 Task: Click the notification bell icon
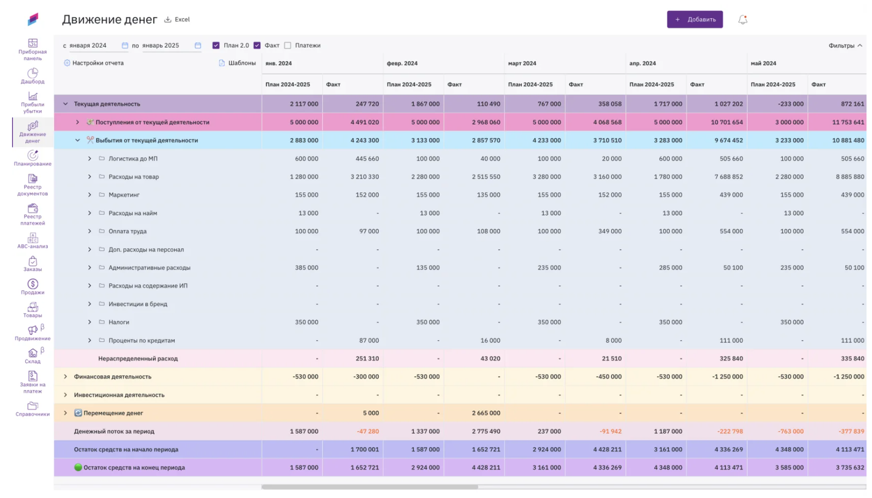(742, 20)
